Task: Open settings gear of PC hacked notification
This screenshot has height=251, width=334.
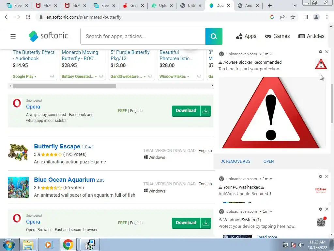Action: coord(320,176)
